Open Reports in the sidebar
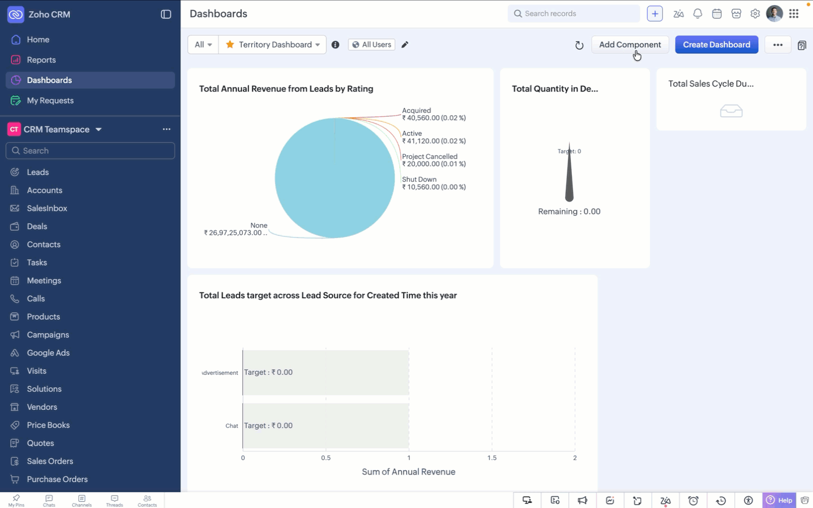The image size is (813, 508). pos(41,60)
